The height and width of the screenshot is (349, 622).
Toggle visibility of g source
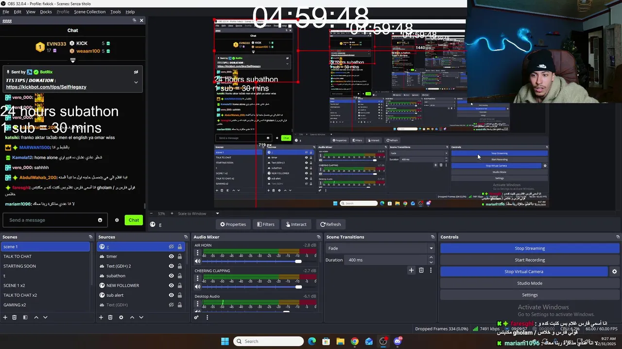[x=171, y=247]
